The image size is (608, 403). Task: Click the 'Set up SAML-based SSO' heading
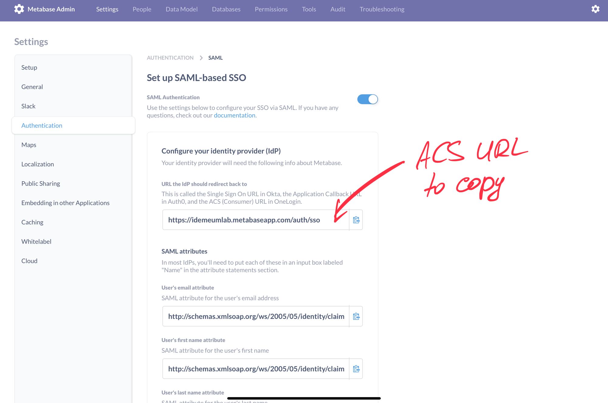[x=196, y=78]
